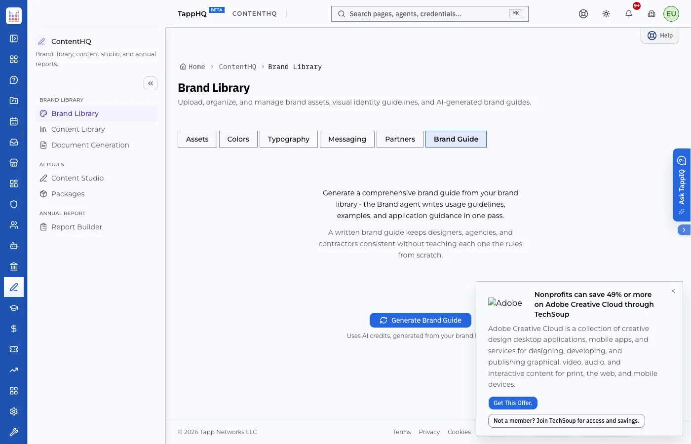
Task: Open the storefront icon in left rail
Action: (14, 163)
